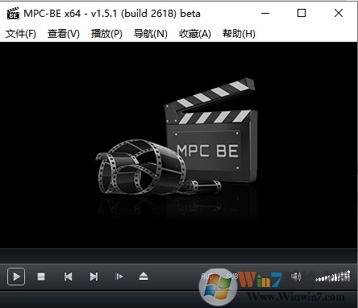Viewport: 358px width, 308px height.
Task: Adjust the volume slider
Action: tap(333, 277)
